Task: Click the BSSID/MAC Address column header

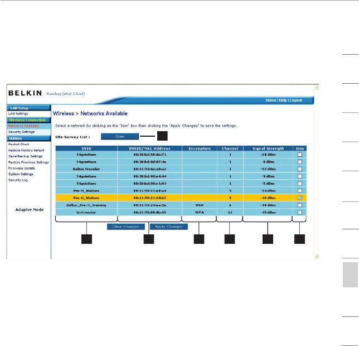Action: (x=149, y=148)
